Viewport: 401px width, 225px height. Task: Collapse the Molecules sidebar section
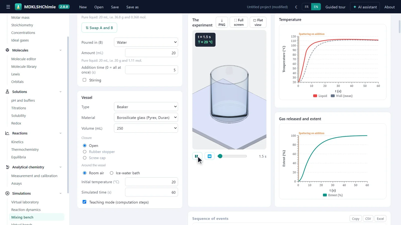(x=60, y=50)
